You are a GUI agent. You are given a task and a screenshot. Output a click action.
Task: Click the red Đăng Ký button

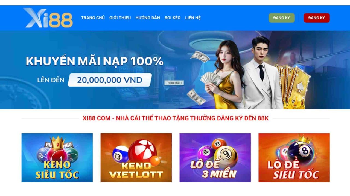click(x=317, y=18)
